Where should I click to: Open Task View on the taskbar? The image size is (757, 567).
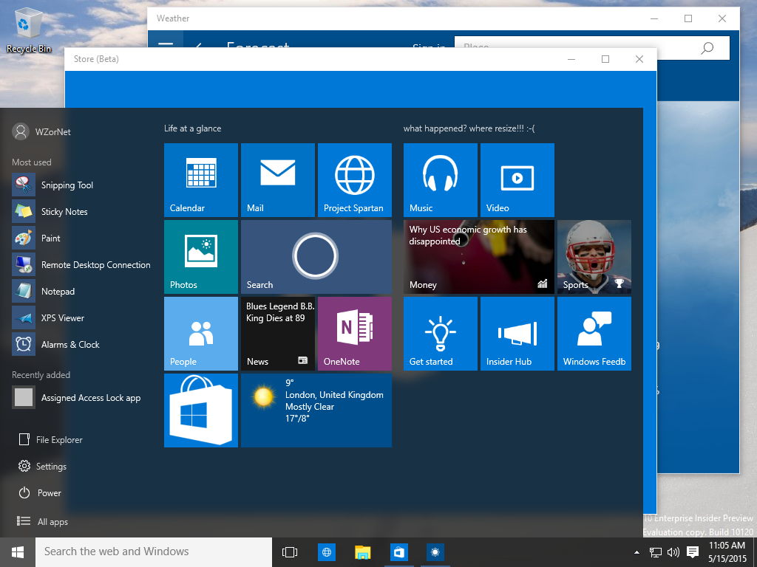pyautogui.click(x=290, y=552)
